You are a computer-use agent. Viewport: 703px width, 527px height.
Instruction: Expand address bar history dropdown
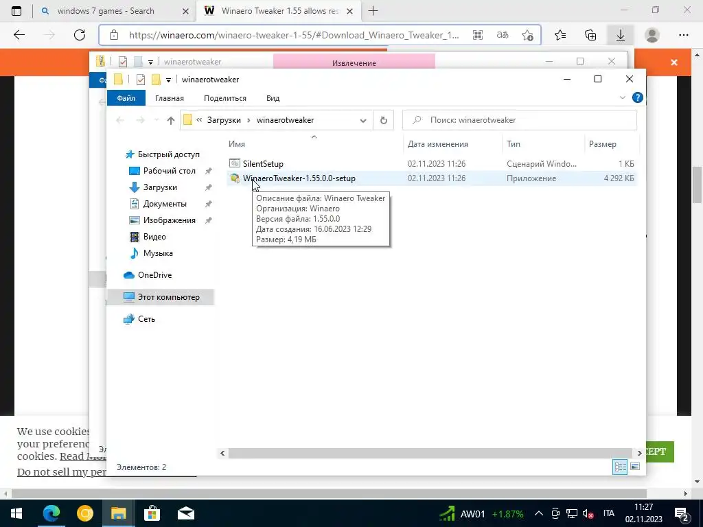point(363,120)
